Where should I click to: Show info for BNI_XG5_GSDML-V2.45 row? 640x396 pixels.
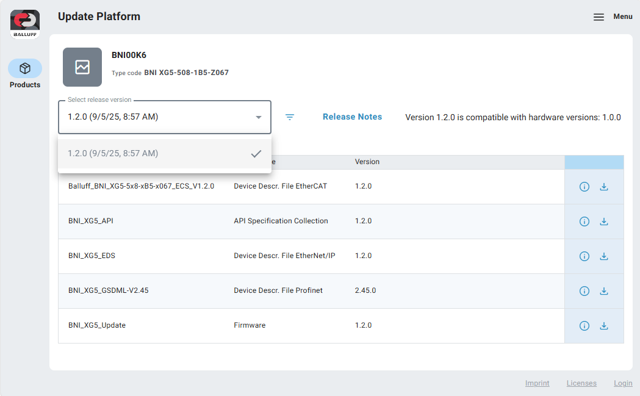point(584,291)
